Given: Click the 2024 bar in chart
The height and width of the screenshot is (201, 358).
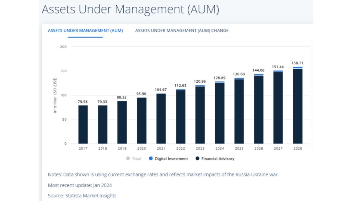Looking at the screenshot, I should pos(220,113).
